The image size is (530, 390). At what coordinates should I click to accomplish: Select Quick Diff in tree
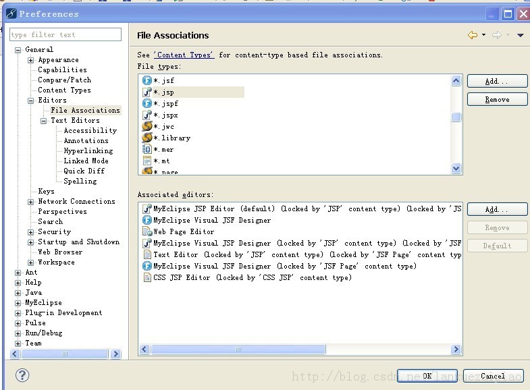click(84, 171)
